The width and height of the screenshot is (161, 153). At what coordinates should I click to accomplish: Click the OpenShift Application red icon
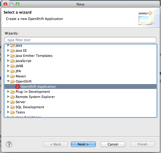tap(18, 86)
